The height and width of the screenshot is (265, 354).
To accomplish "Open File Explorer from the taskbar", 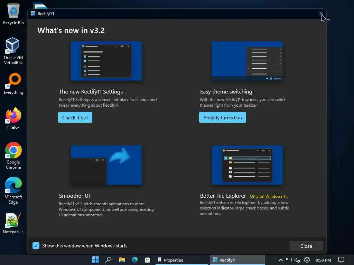I will tap(122, 260).
